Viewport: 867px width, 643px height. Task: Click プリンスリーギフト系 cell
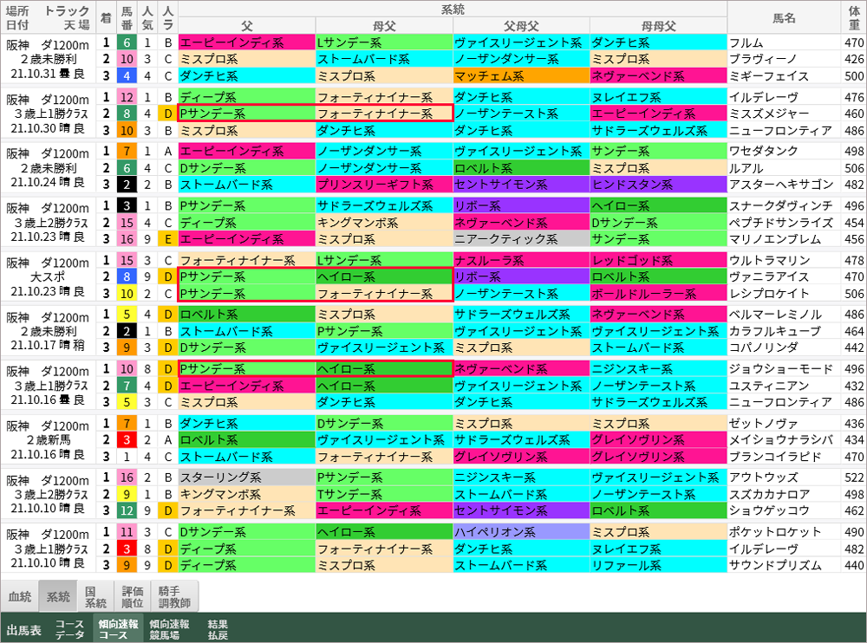[384, 185]
